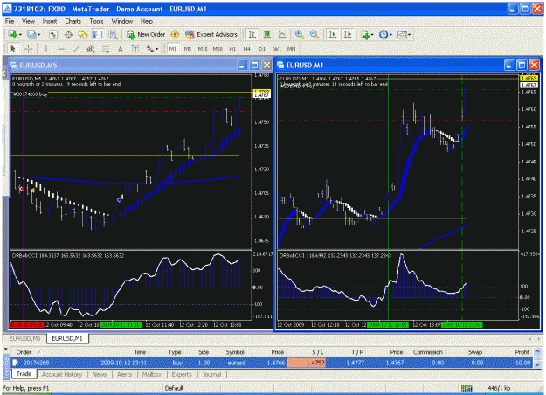The width and height of the screenshot is (546, 395).
Task: Click the highlighted S/L cell 1.4757
Action: click(306, 363)
